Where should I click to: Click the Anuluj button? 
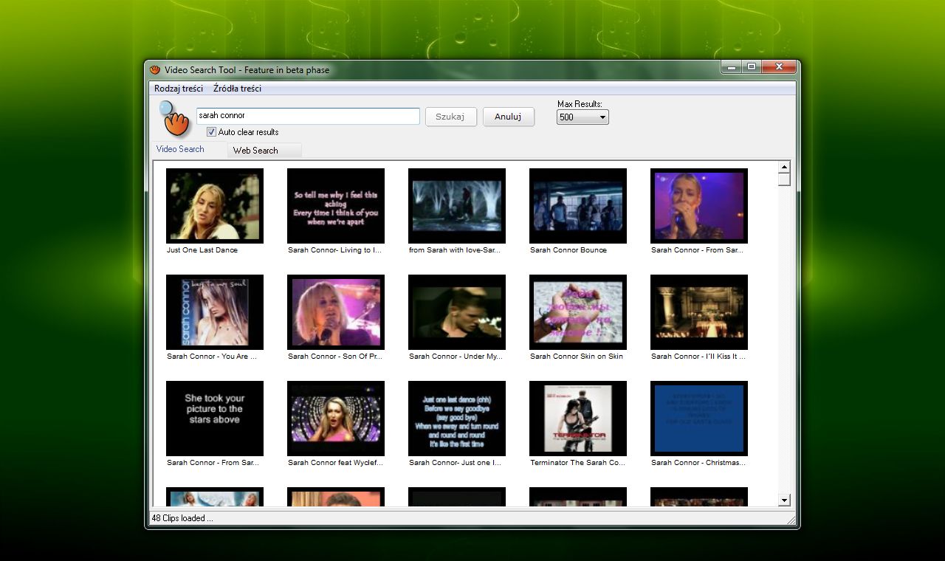(x=508, y=117)
